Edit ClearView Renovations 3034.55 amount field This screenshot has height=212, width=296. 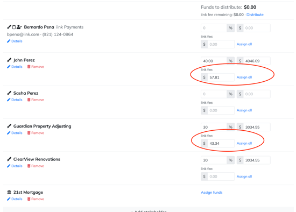tap(257, 160)
